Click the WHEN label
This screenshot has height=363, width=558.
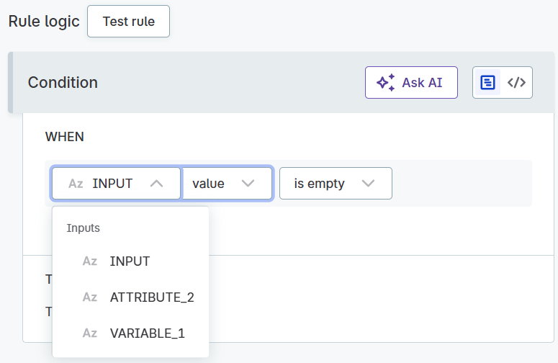pos(64,137)
